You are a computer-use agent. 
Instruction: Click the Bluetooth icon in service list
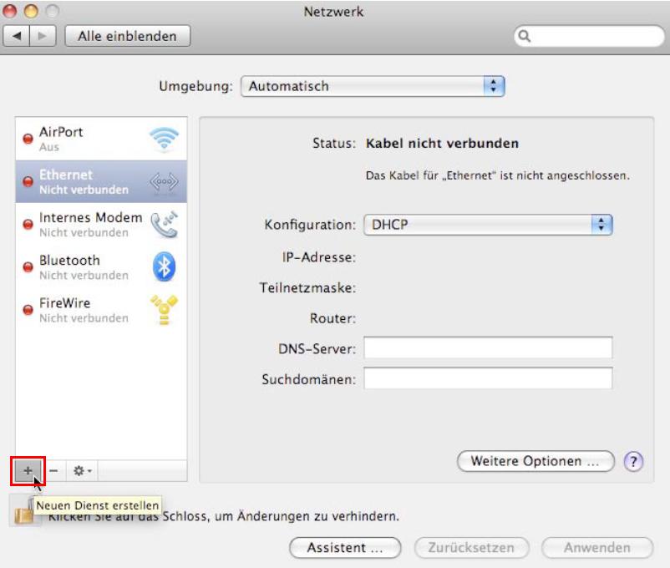tap(164, 266)
